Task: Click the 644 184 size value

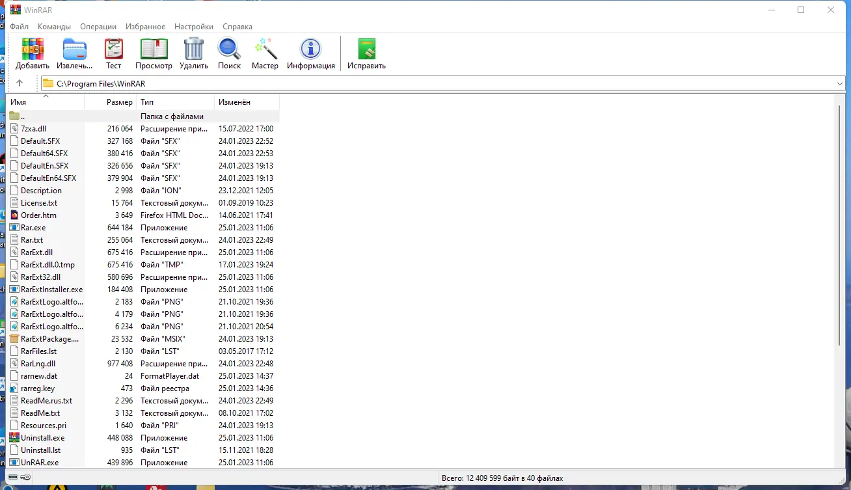Action: (x=120, y=228)
